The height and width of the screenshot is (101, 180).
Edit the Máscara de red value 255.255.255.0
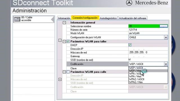click(x=148, y=52)
